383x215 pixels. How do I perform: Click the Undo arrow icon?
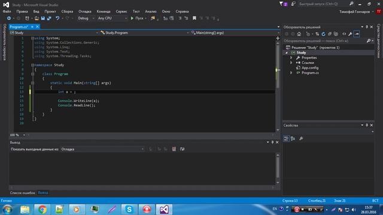pyautogui.click(x=57, y=19)
